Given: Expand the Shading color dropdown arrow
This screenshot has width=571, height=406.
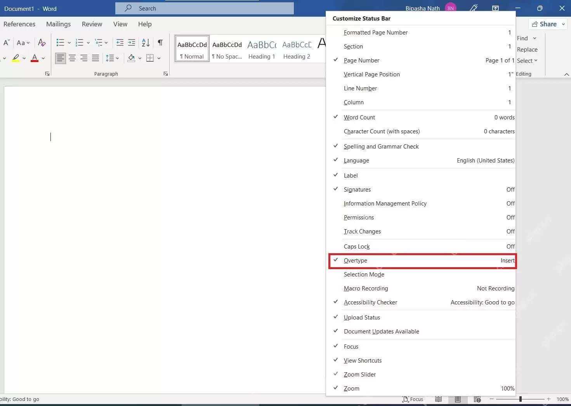Looking at the screenshot, I should pos(140,58).
